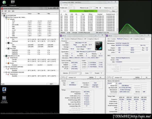This screenshot has width=152, height=119.
Task: Click the Voltages category icon
Action: pyautogui.click(x=8, y=19)
